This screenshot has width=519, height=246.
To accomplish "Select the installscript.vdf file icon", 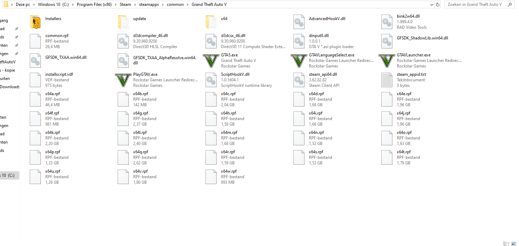I will tap(35, 80).
